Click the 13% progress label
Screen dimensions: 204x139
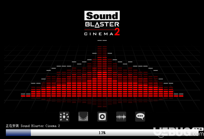(102, 132)
